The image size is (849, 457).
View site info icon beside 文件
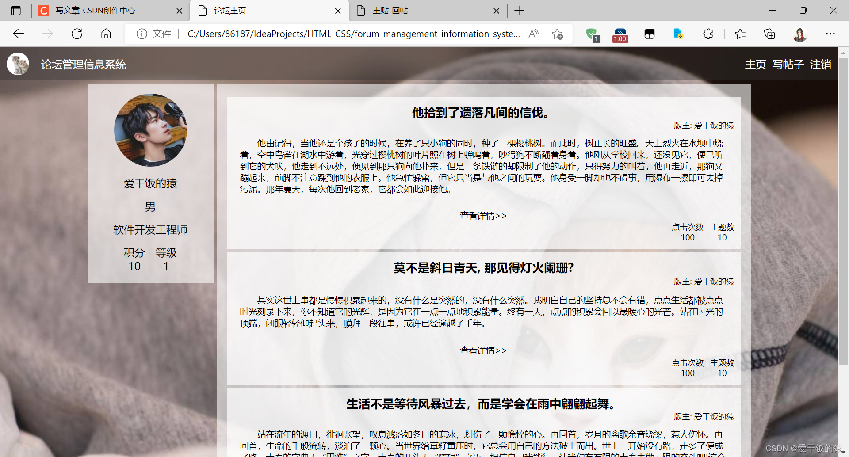(x=141, y=34)
